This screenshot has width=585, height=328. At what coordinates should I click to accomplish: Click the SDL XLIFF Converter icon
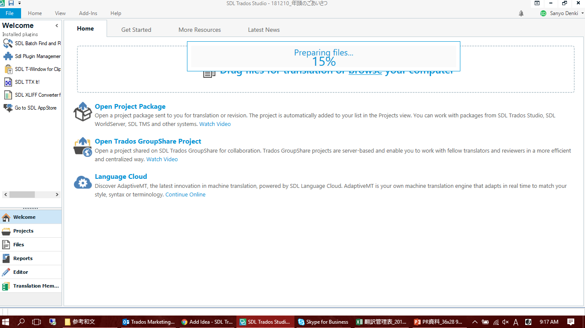tap(8, 95)
